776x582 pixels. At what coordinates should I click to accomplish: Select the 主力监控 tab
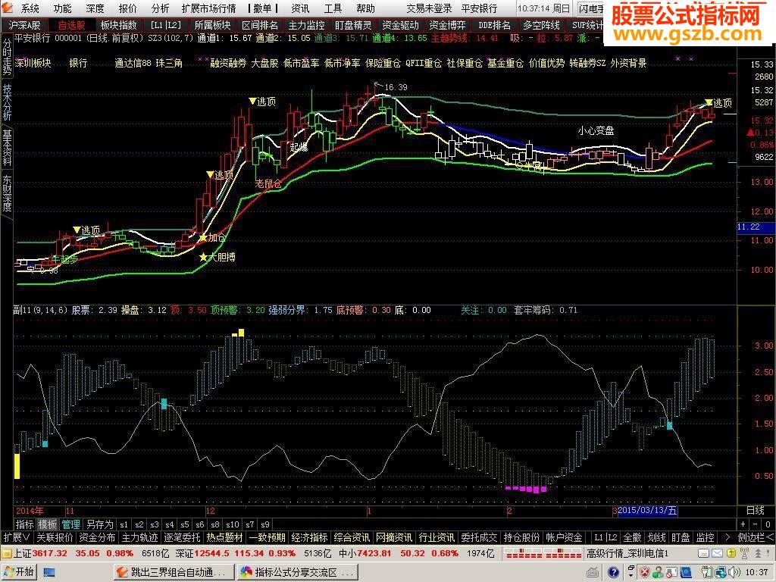click(x=306, y=25)
